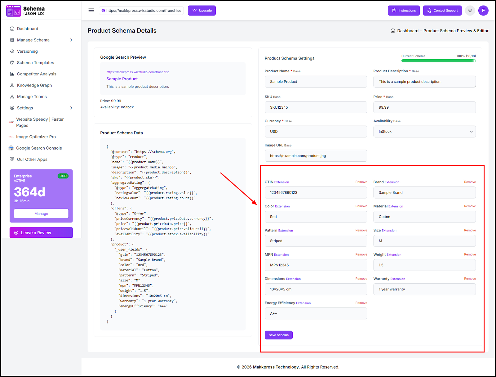This screenshot has width=496, height=377.
Task: Open the Availability dropdown
Action: pos(424,132)
